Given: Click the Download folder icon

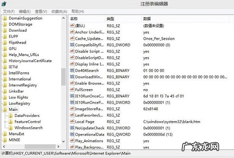Looking at the screenshot, I should click(5, 30).
